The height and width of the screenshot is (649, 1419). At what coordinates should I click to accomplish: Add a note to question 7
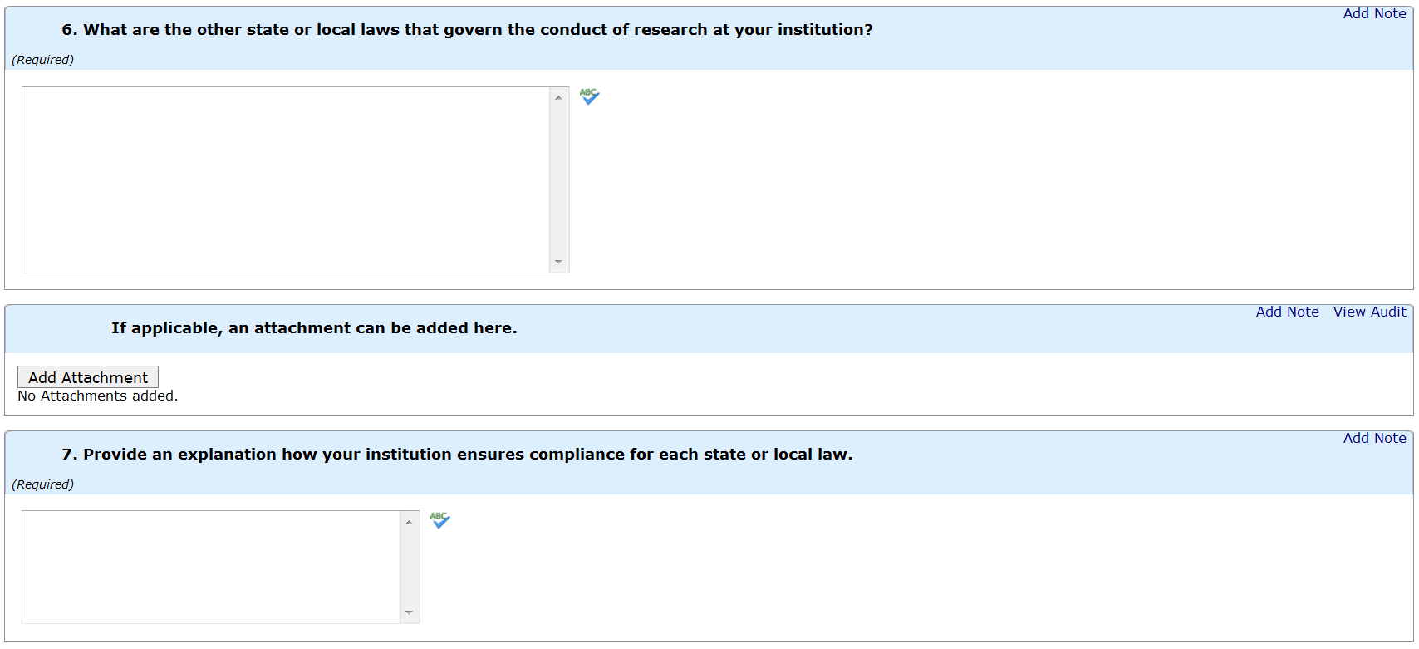[1374, 438]
